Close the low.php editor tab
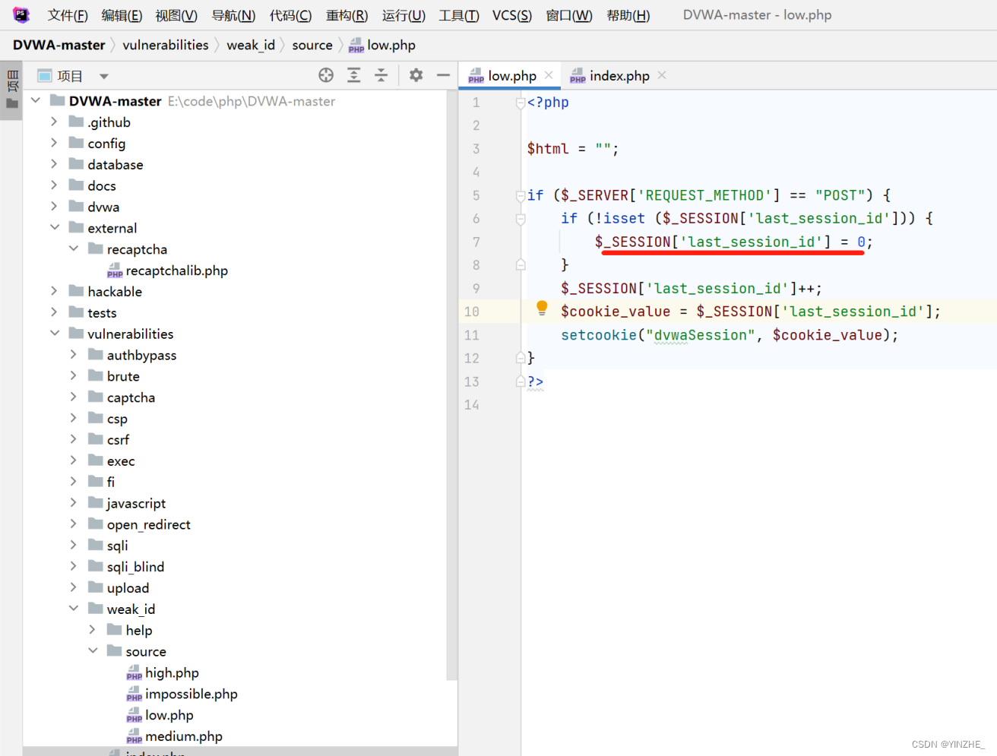 [549, 74]
